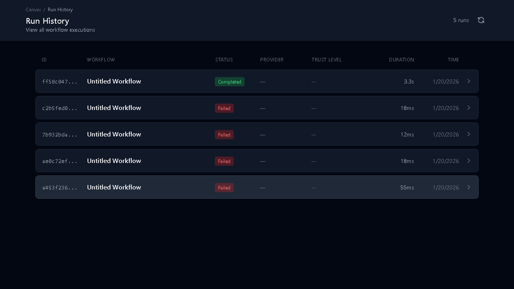Click the WORKFLOW column header
Viewport: 514px width, 289px height.
[101, 59]
